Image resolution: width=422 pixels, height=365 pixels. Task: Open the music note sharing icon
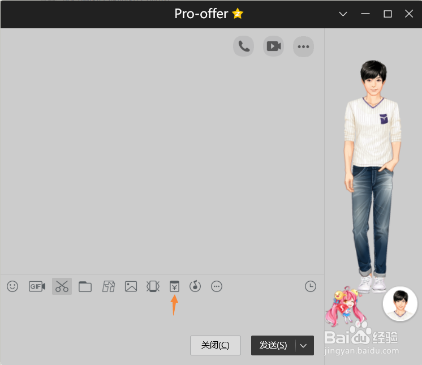(x=195, y=286)
